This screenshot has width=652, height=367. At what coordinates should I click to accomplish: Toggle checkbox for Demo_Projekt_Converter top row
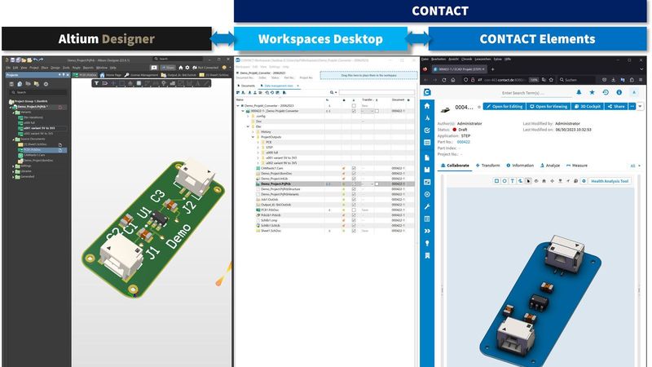(x=354, y=106)
